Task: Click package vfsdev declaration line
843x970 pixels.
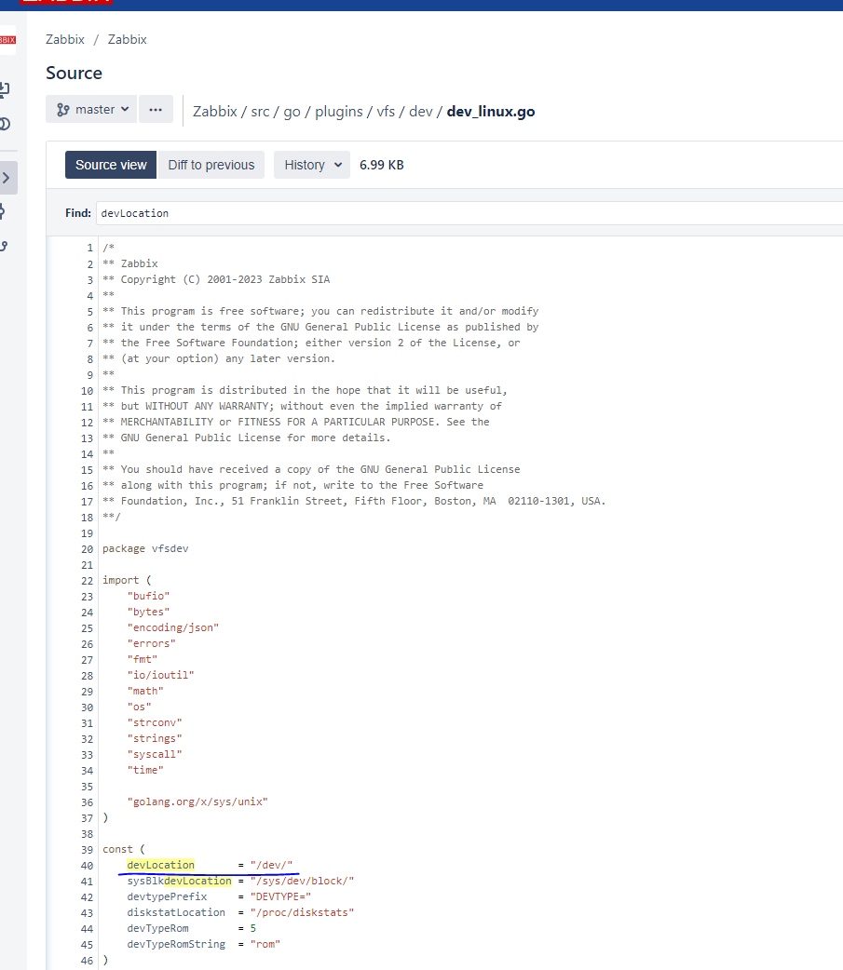Action: tap(145, 548)
